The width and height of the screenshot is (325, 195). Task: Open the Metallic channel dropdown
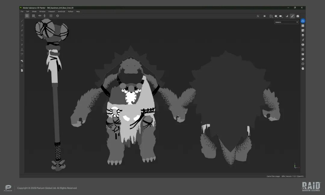(286, 22)
